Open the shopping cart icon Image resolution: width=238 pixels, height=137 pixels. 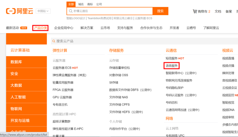click(195, 11)
